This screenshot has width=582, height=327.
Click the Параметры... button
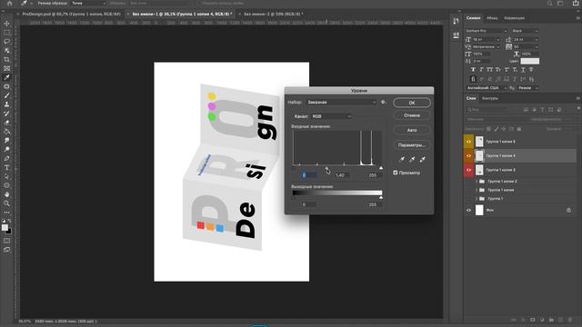coord(412,145)
